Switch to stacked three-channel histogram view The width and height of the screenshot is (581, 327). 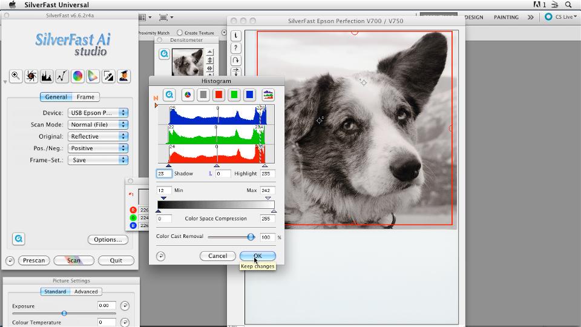click(x=268, y=95)
